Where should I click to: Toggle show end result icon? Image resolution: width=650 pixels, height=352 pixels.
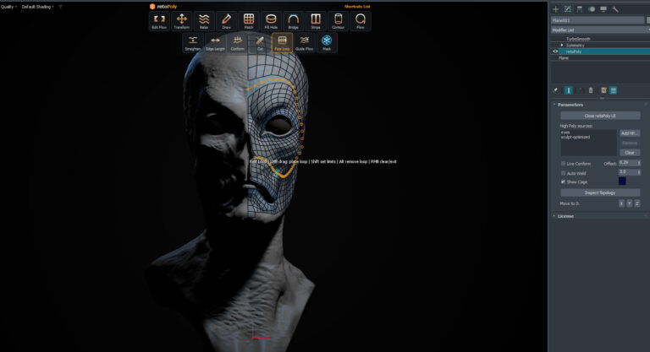click(569, 90)
